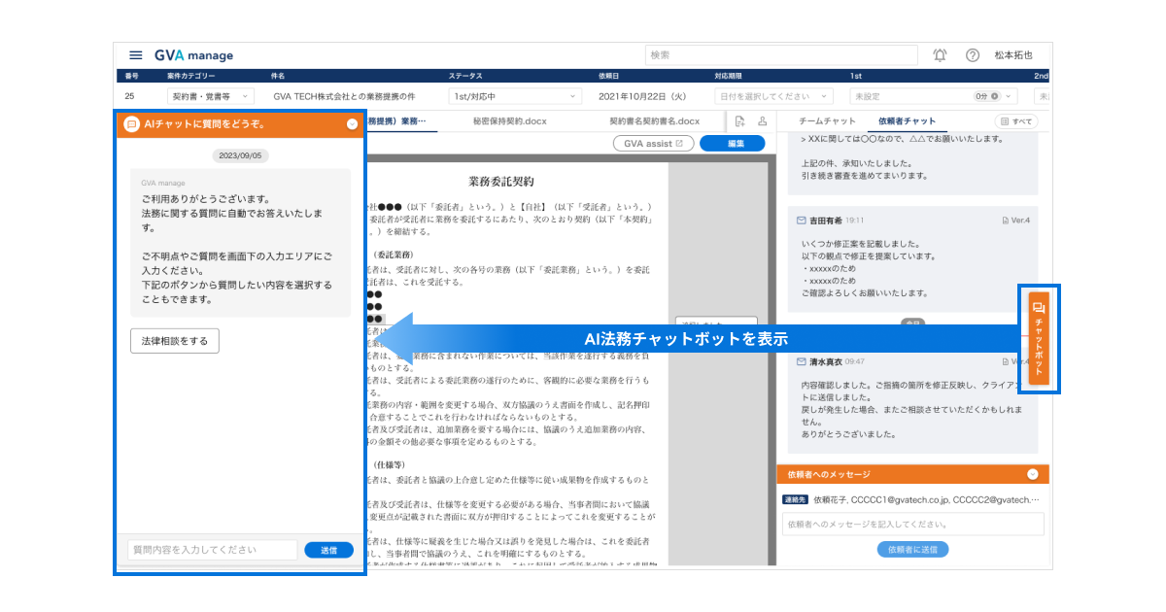1166x612 pixels.
Task: Open the ステータス dropdown 1st/対応中
Action: [515, 96]
